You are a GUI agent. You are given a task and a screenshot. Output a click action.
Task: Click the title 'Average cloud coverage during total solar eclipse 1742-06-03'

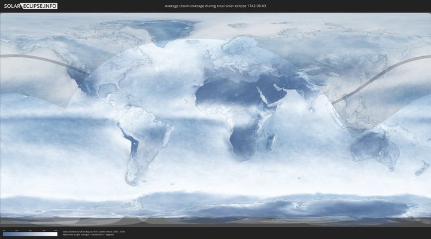point(215,6)
